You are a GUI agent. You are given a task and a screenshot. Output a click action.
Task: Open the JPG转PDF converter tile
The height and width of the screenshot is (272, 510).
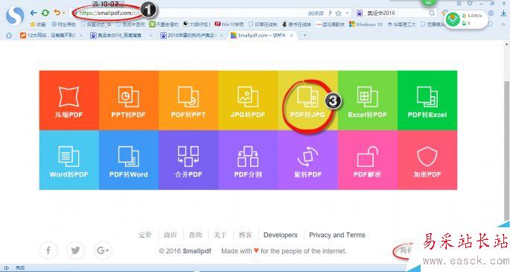click(248, 101)
